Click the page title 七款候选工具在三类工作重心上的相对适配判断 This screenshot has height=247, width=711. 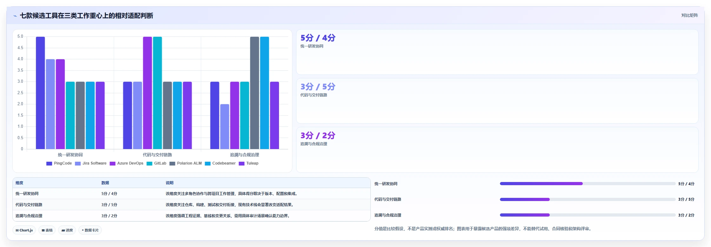tap(86, 16)
